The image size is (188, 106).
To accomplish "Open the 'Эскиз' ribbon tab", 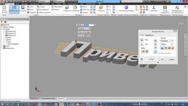I will 17,4.
